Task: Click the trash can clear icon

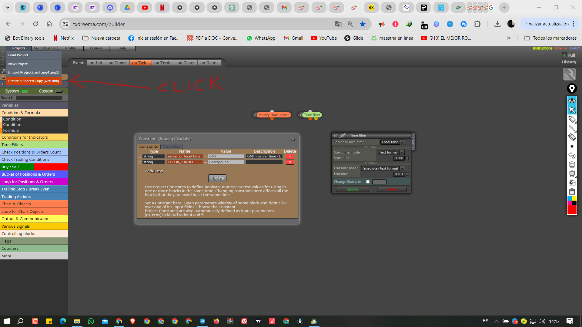Action: [572, 164]
